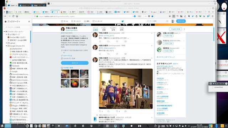Select the ツイート count tab showing 1,821
The image size is (228, 128).
click(95, 29)
